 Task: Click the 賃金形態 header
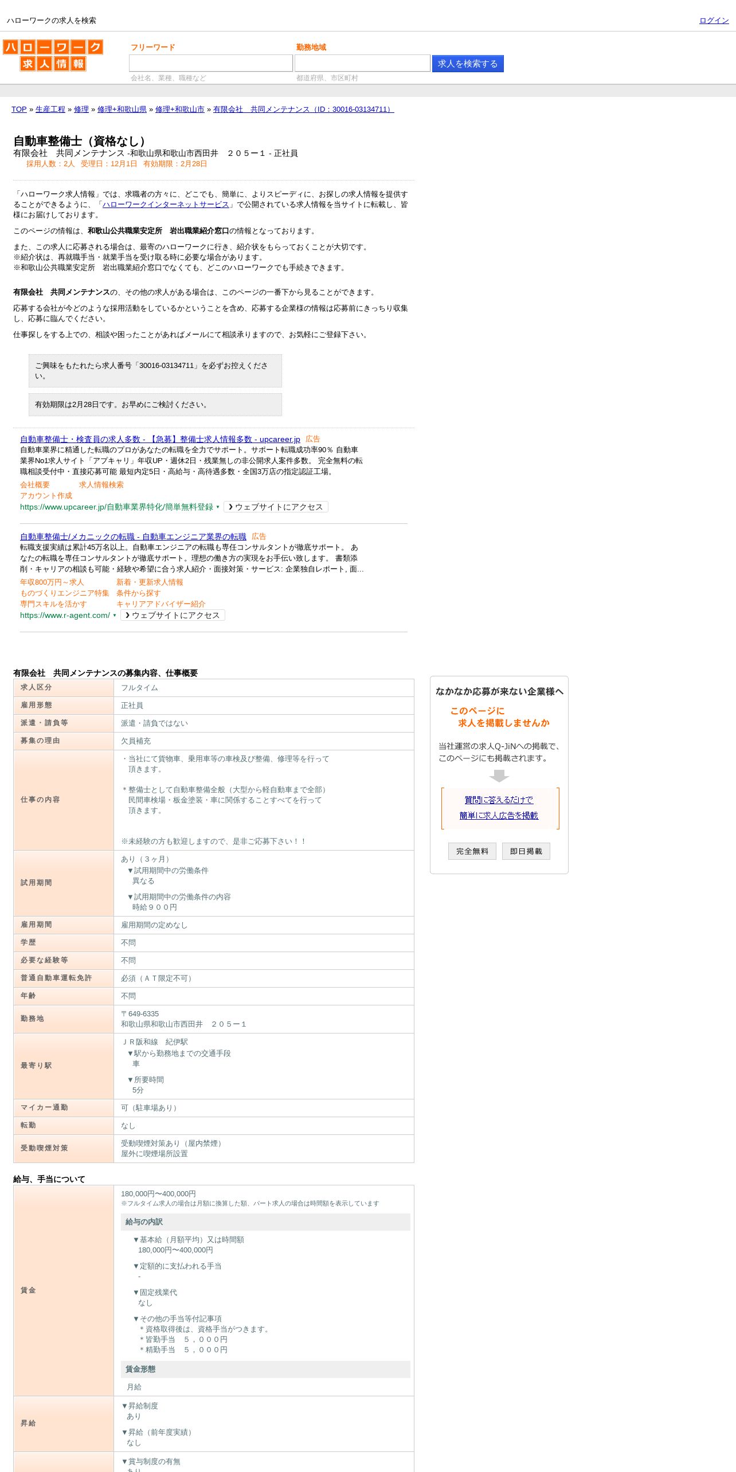(x=265, y=1369)
